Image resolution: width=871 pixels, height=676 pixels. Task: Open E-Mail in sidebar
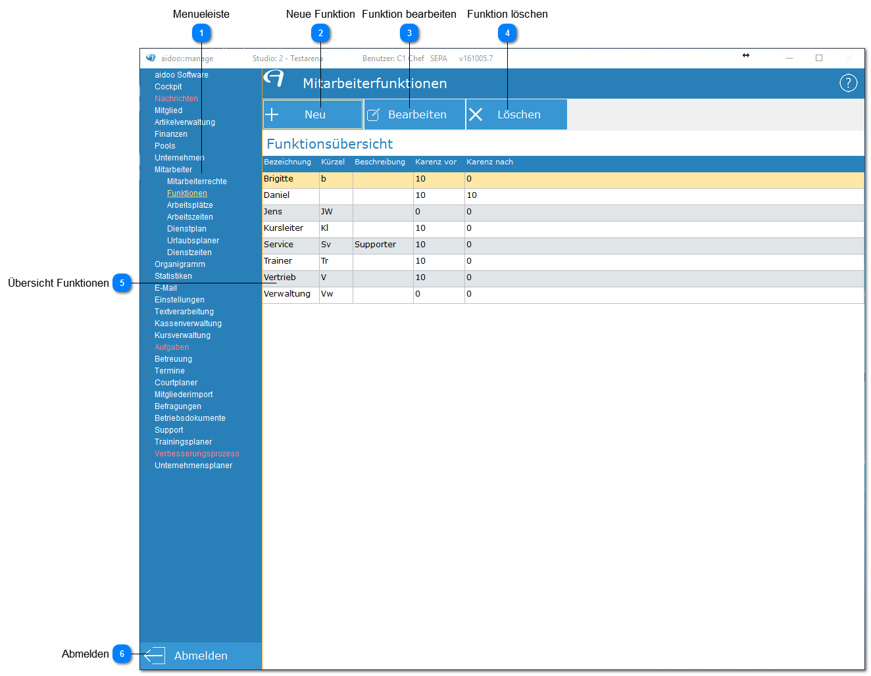point(166,288)
